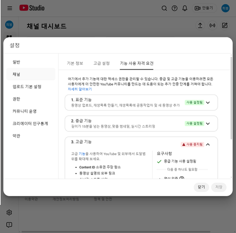The height and width of the screenshot is (233, 236).
Task: Open the help question mark icon
Action: click(175, 8)
